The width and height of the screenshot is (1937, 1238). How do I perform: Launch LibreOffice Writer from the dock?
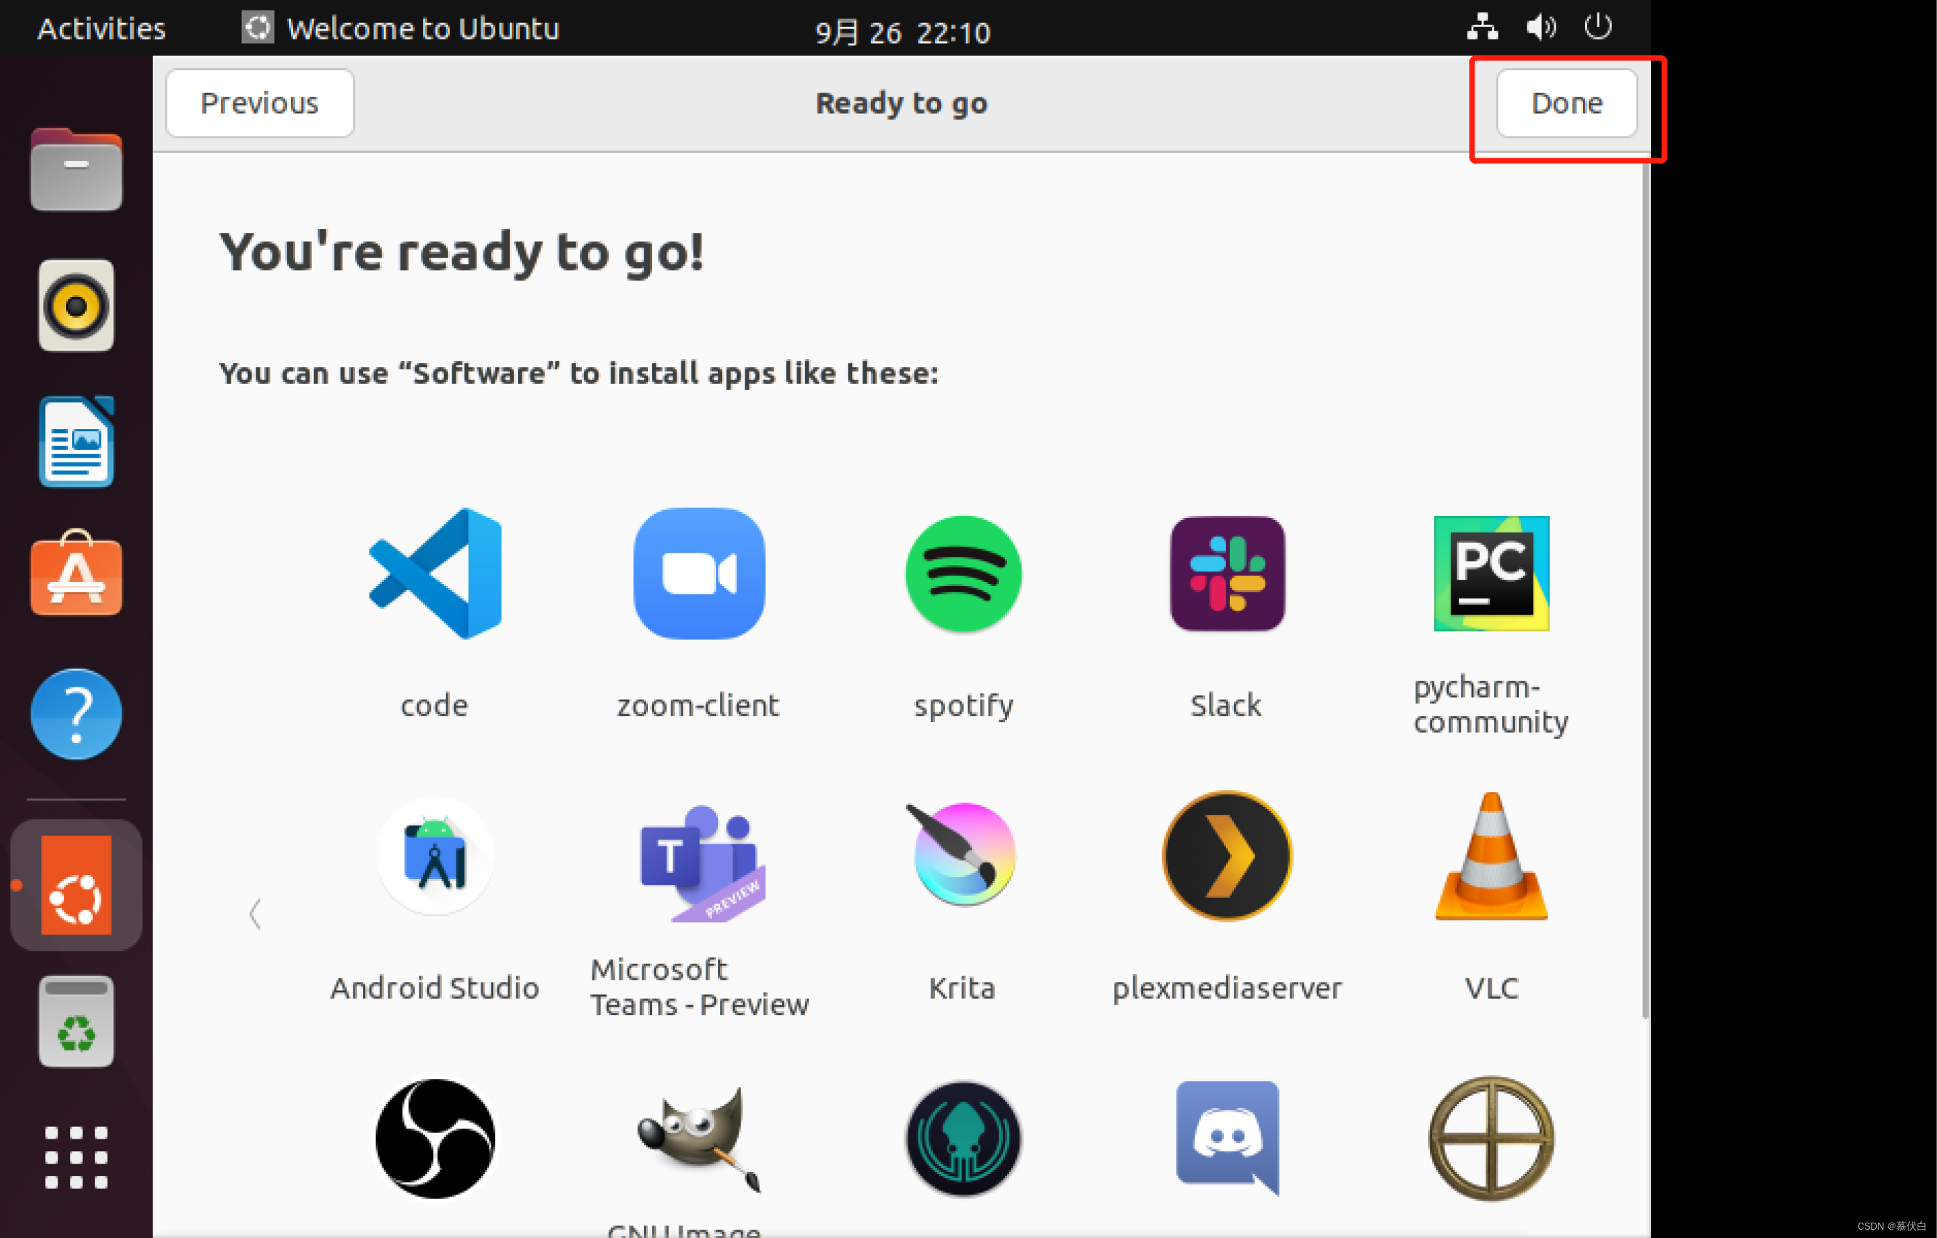pyautogui.click(x=76, y=441)
